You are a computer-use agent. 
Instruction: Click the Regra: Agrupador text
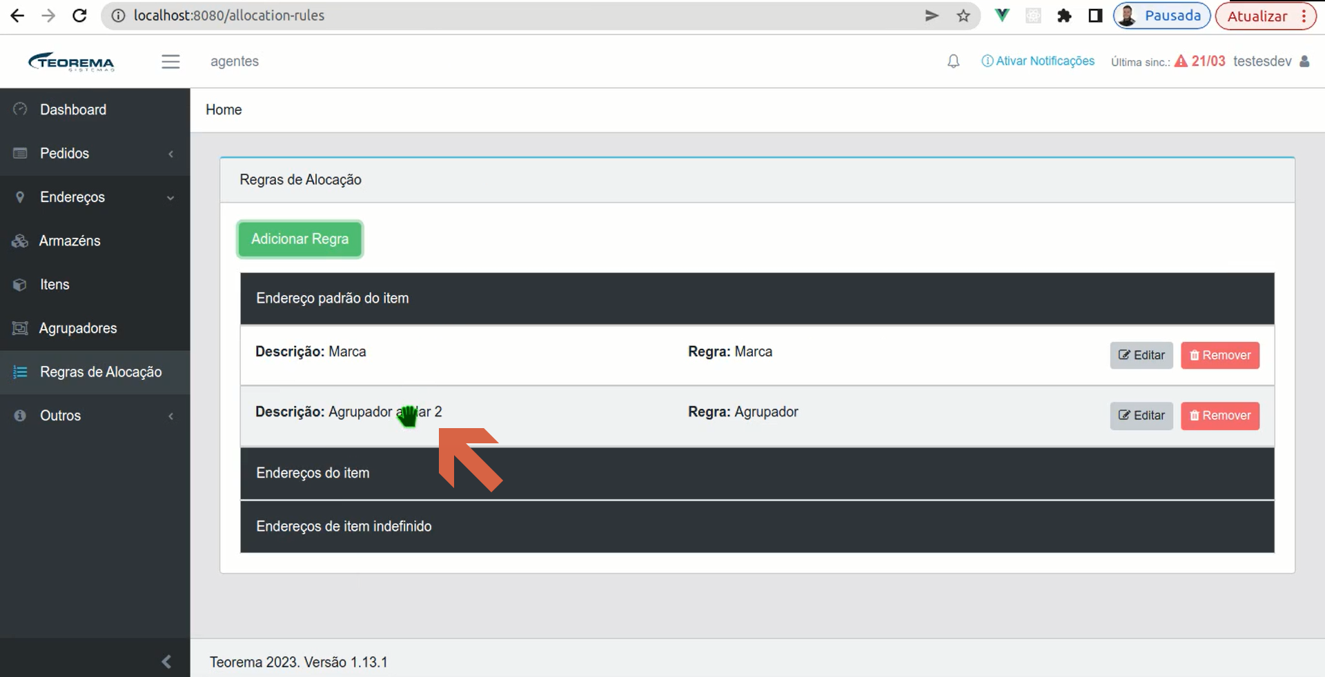pyautogui.click(x=743, y=412)
